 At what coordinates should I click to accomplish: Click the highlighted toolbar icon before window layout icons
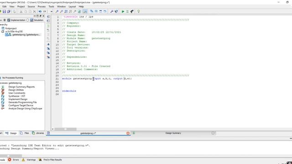85,11
